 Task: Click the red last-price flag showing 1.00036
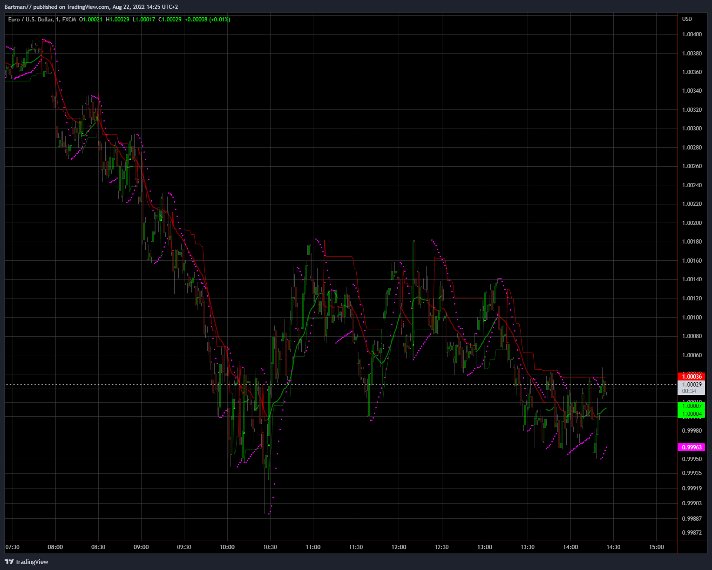pyautogui.click(x=692, y=376)
